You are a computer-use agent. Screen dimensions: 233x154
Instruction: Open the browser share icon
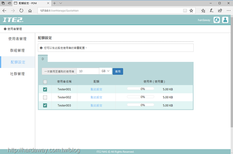[x=220, y=11]
